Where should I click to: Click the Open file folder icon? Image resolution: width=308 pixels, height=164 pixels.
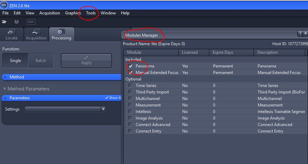(4, 22)
